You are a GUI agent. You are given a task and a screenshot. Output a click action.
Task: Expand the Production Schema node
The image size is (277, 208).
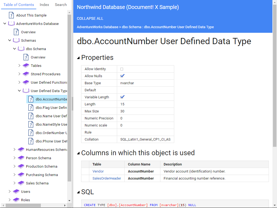[15, 167]
